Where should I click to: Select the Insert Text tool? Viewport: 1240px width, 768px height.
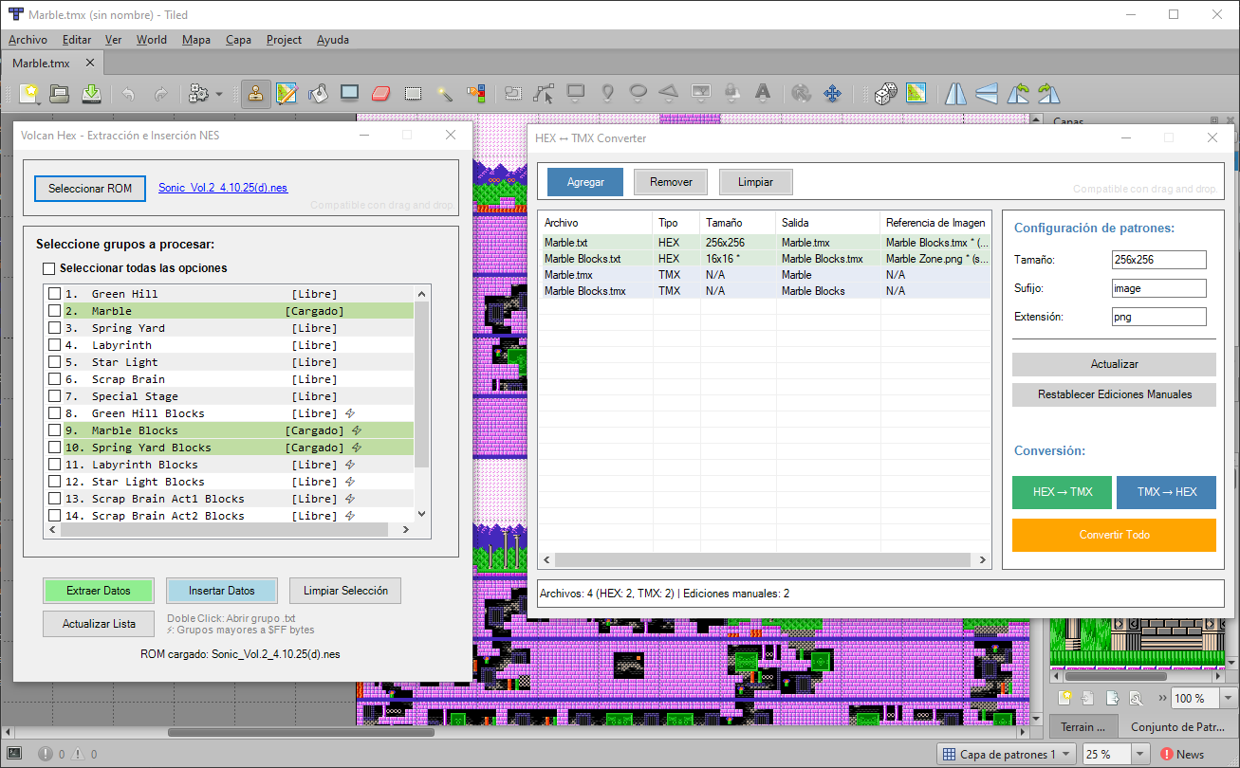(x=762, y=93)
